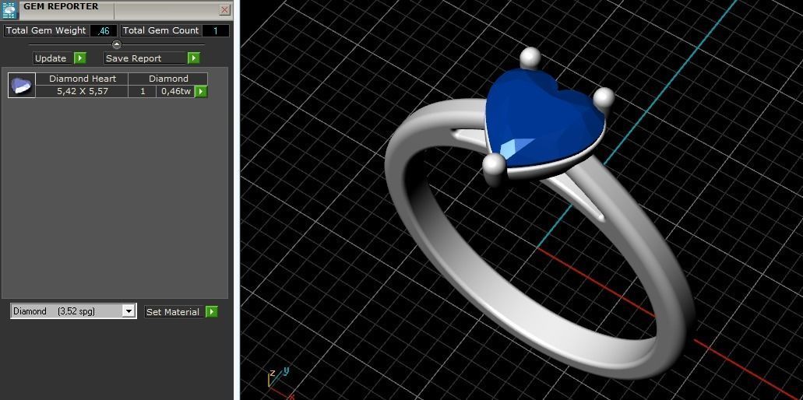Click the 'Total Gem Count' label
Screen dimensions: 803x400
[x=160, y=30]
